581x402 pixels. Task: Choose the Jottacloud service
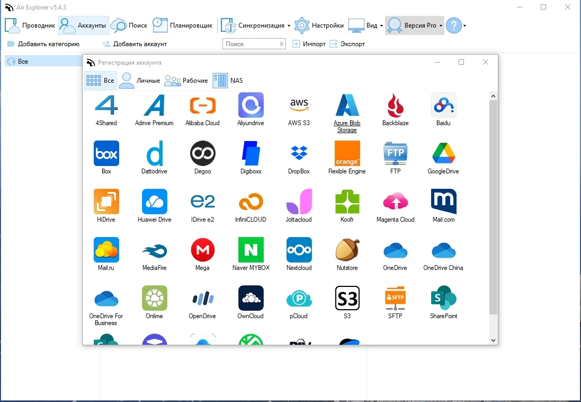tap(299, 202)
